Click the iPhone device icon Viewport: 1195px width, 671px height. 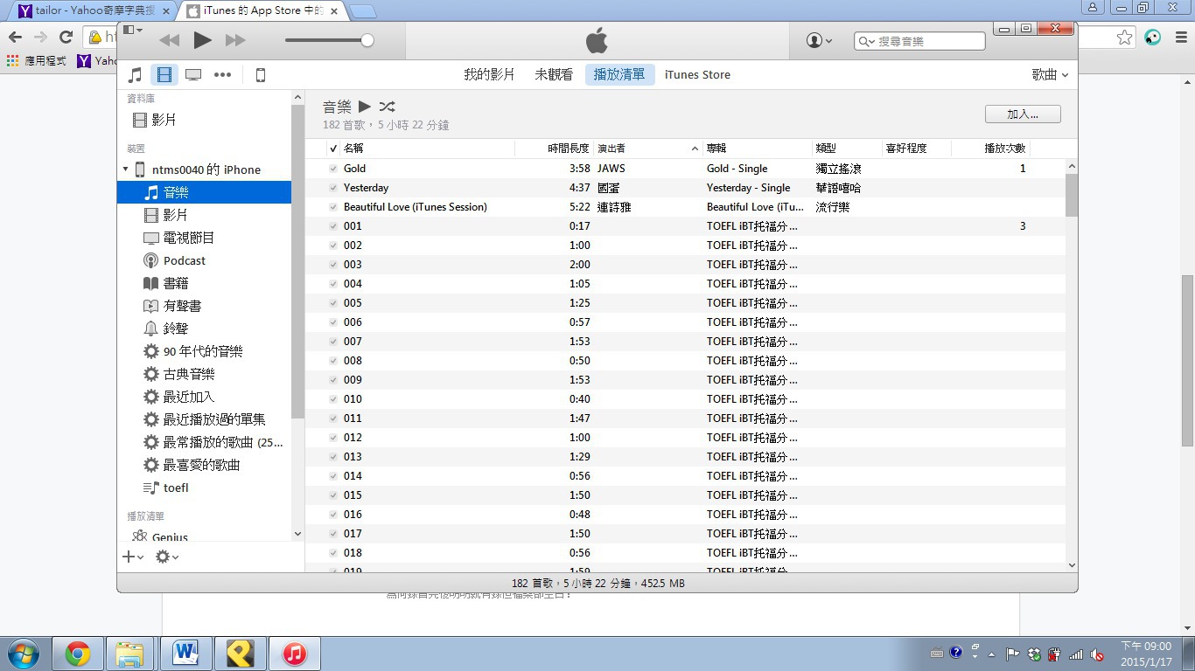[260, 74]
